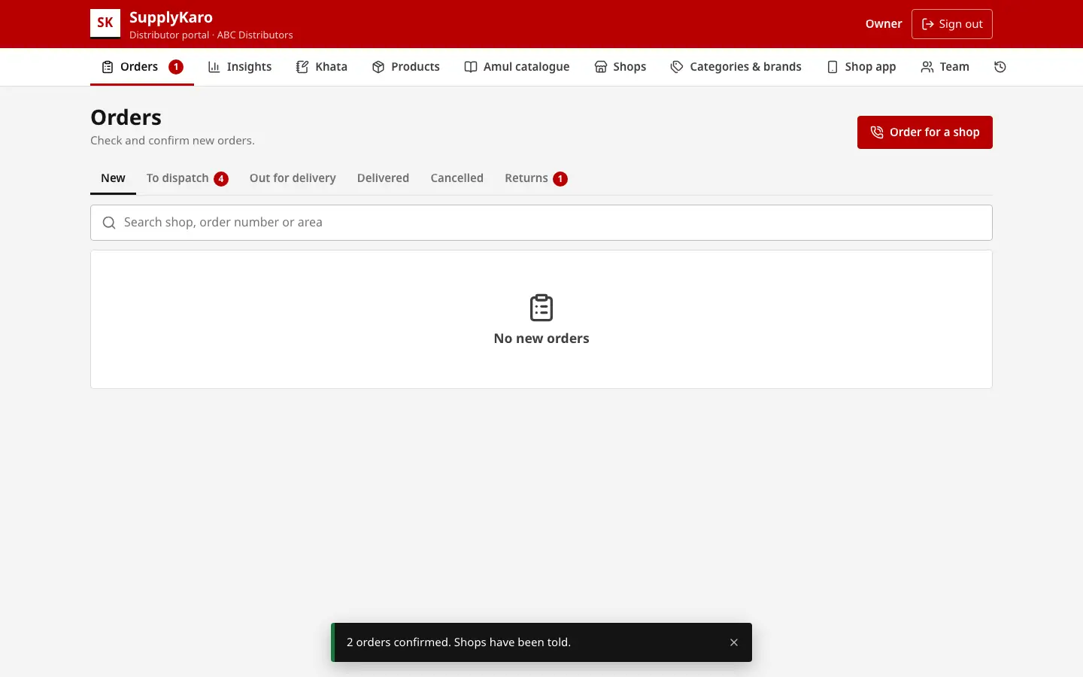The height and width of the screenshot is (677, 1083).
Task: Open Categories & brands
Action: 736,67
